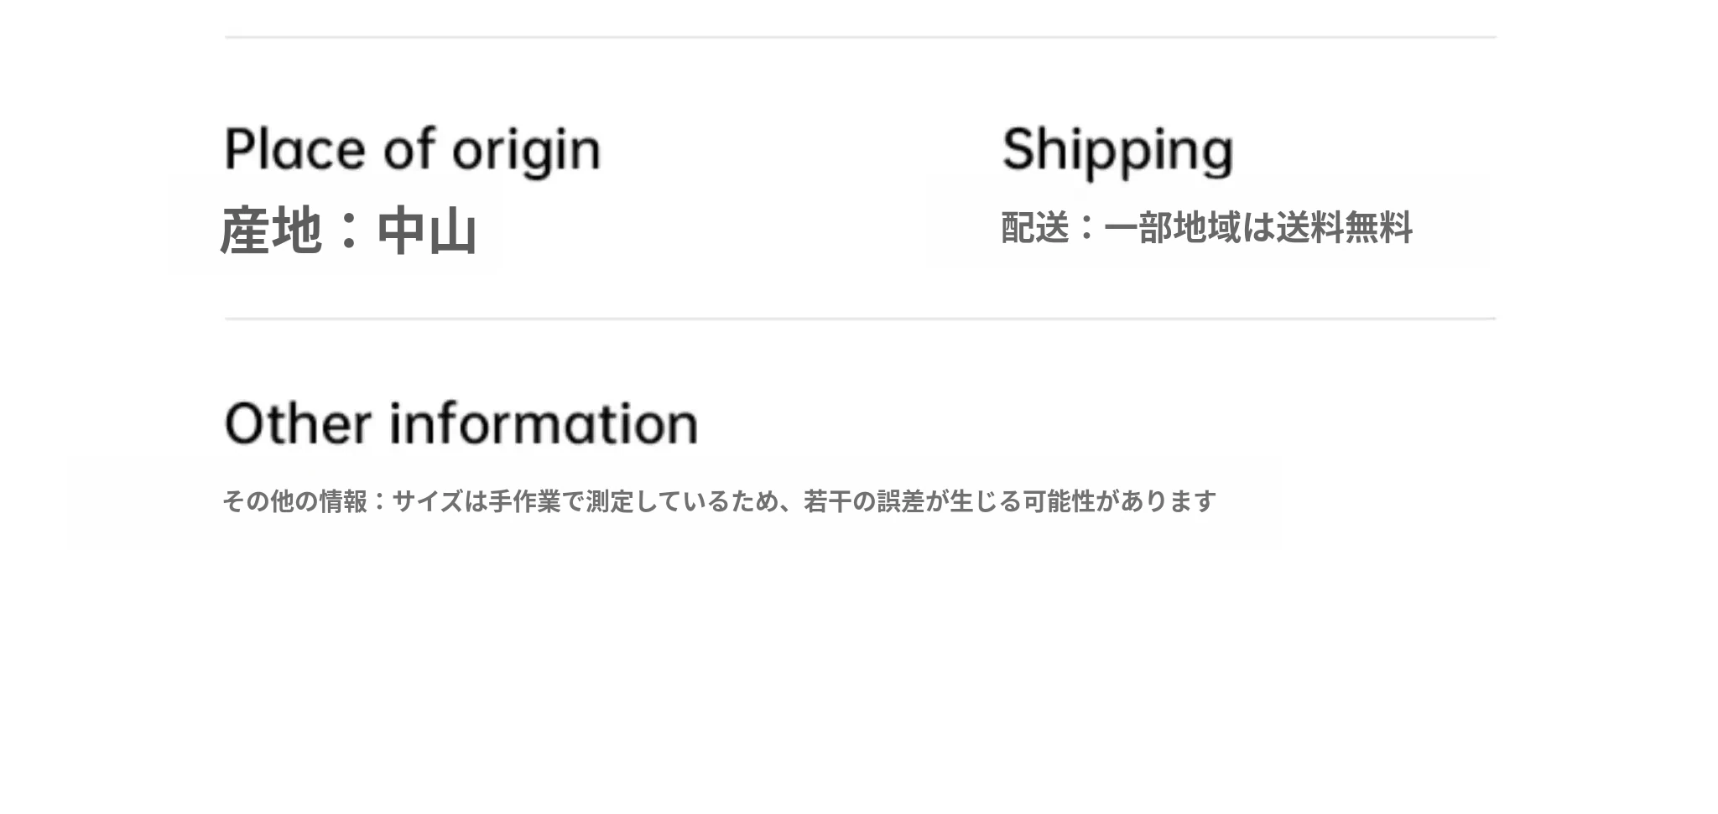Click the word "Other" in the heading
The height and width of the screenshot is (814, 1718).
298,423
